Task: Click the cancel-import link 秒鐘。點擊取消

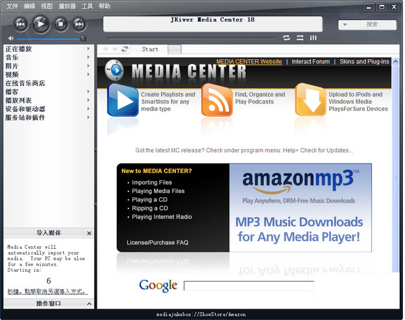Action: pos(48,292)
